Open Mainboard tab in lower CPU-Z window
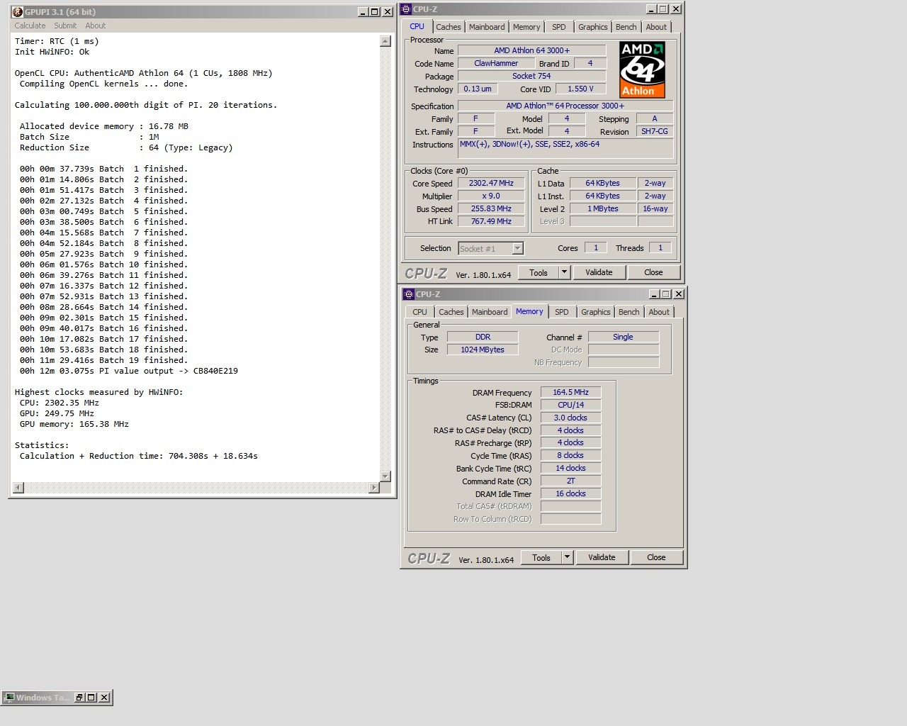Screen dimensions: 907x726 point(490,312)
